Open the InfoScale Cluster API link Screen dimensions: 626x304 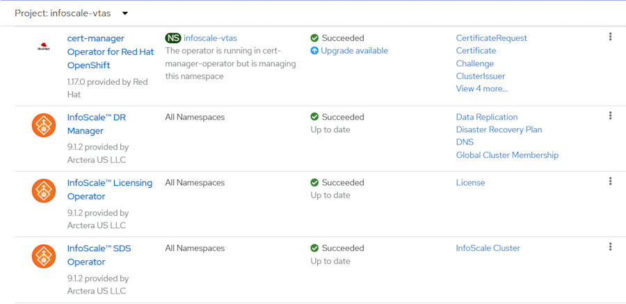488,248
